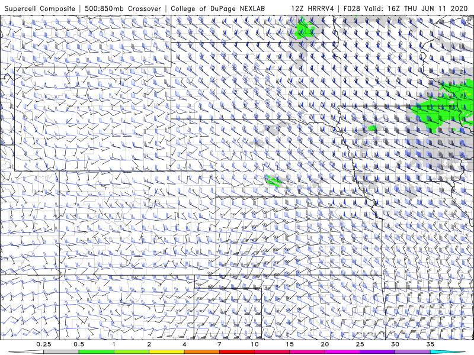Viewport: 474px width, 355px height.
Task: Select the gray 0.25 color bar segment
Action: pos(61,352)
